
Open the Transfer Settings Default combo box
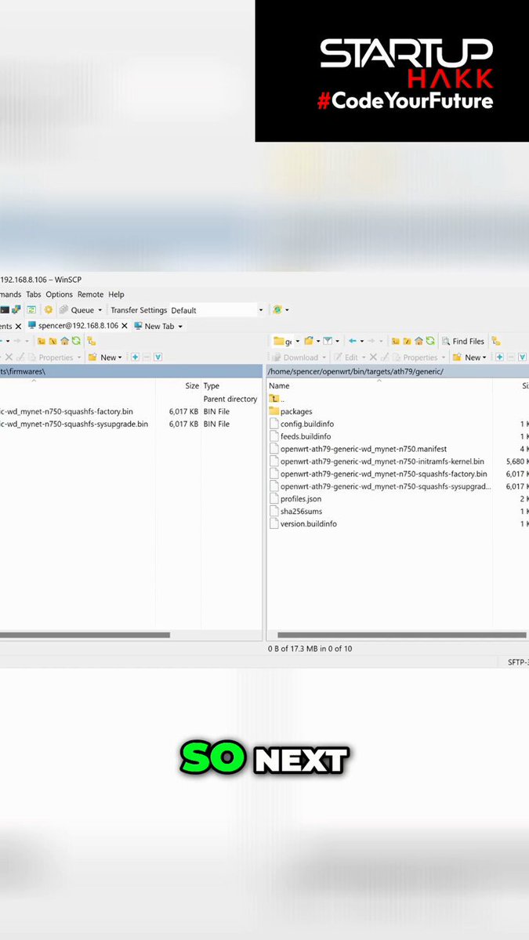click(217, 310)
